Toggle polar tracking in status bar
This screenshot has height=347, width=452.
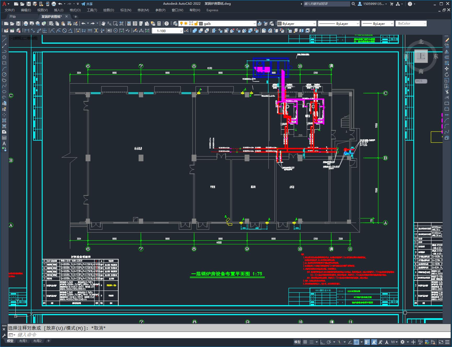(329, 342)
